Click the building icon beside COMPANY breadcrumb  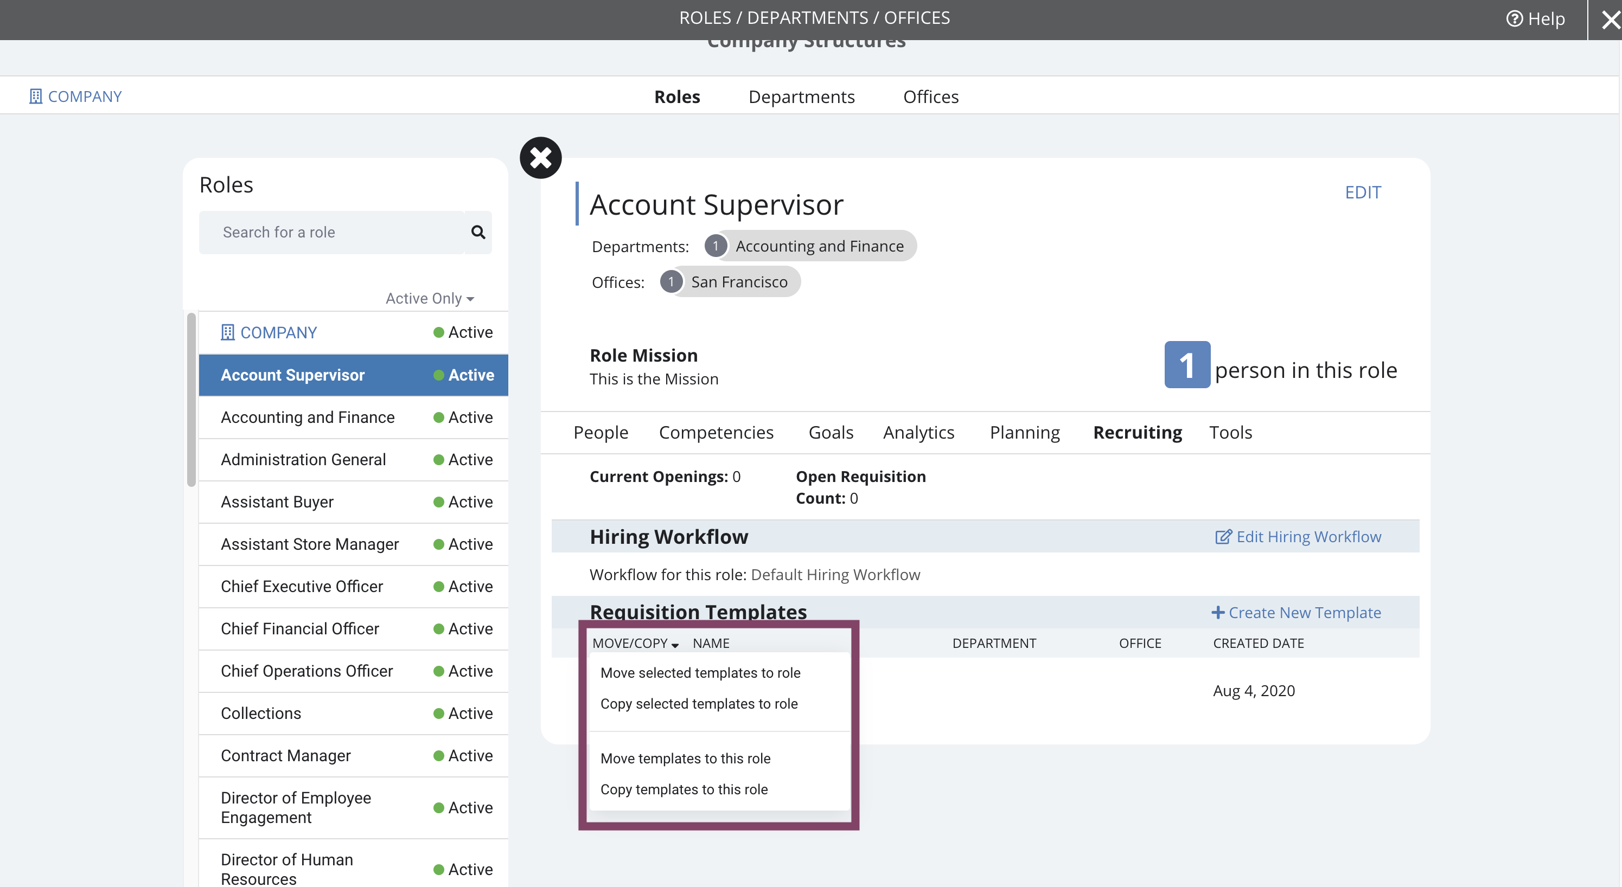pos(36,97)
